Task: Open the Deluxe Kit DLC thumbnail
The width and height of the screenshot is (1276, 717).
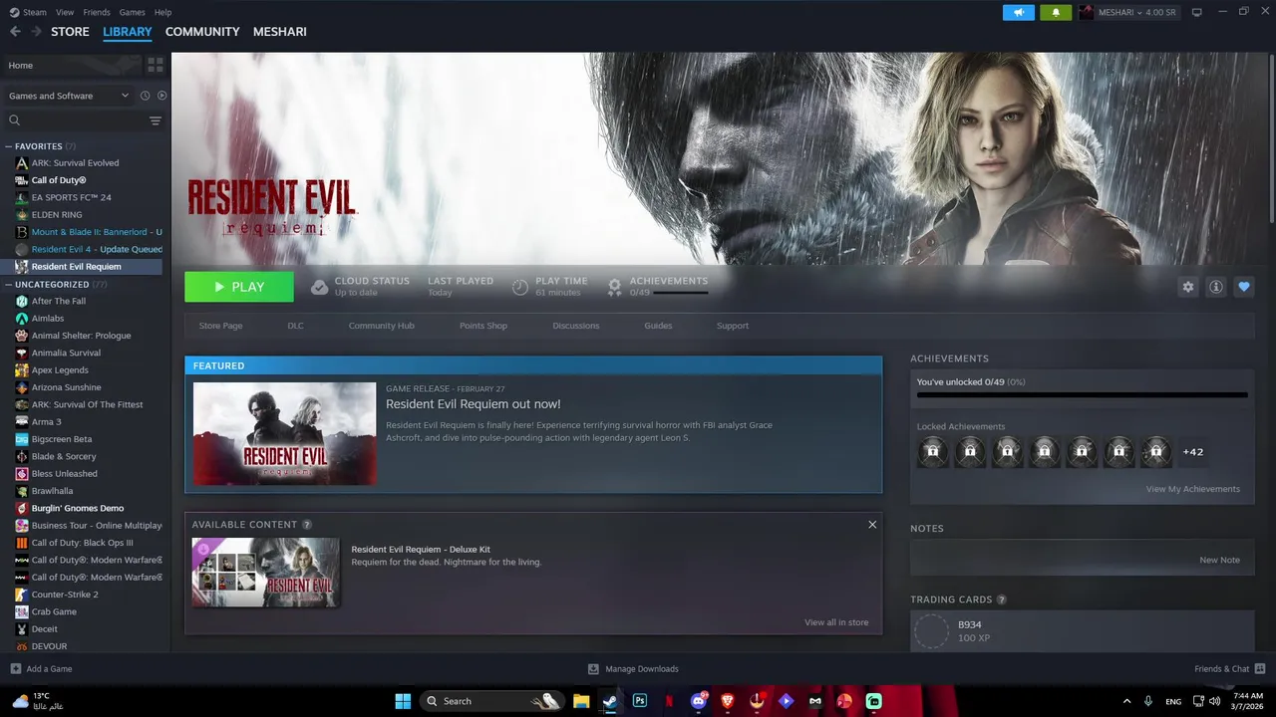Action: point(266,573)
